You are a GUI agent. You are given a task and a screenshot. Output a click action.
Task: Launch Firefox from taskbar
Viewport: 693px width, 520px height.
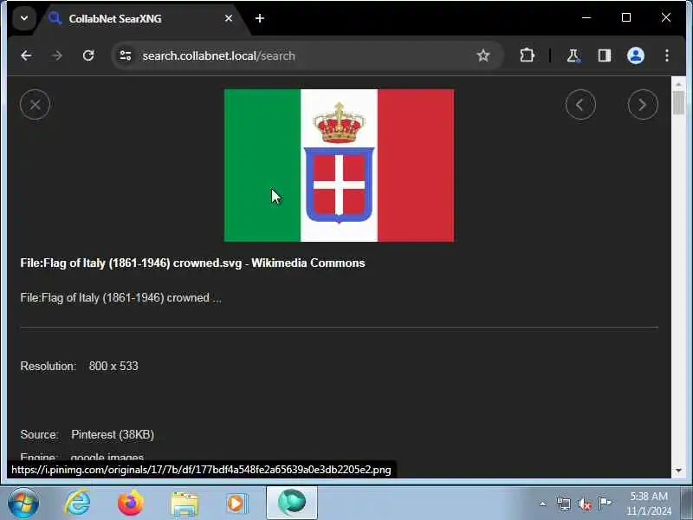[x=131, y=504]
